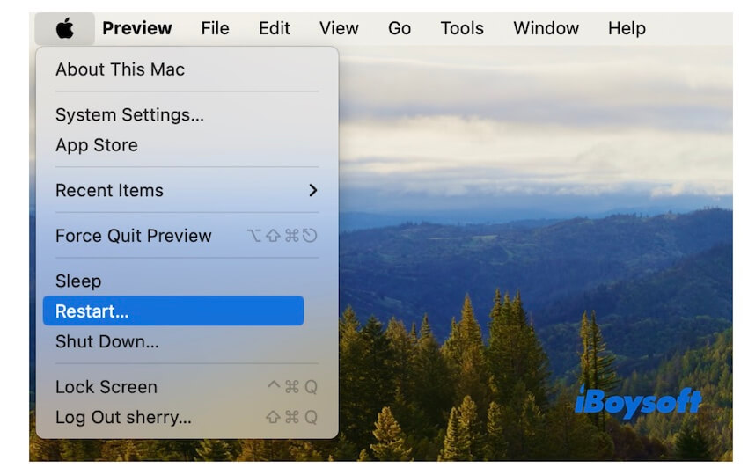The height and width of the screenshot is (475, 748).
Task: Open the File menu
Action: [x=215, y=28]
